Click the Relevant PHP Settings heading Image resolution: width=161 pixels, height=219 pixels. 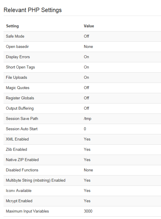[33, 10]
